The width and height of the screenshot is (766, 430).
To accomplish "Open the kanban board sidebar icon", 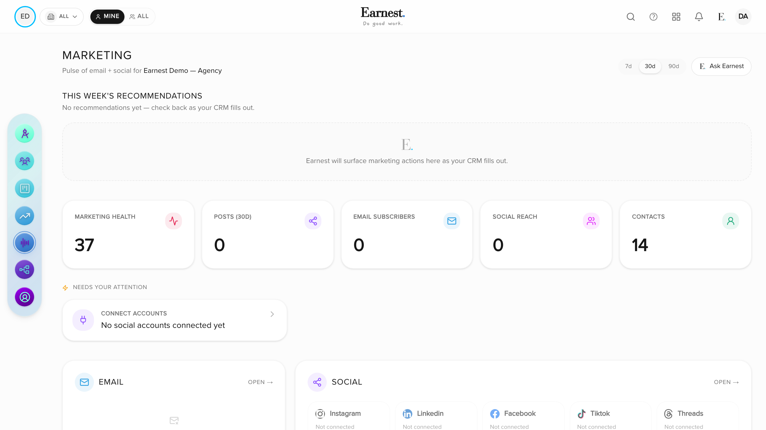I will [25, 188].
